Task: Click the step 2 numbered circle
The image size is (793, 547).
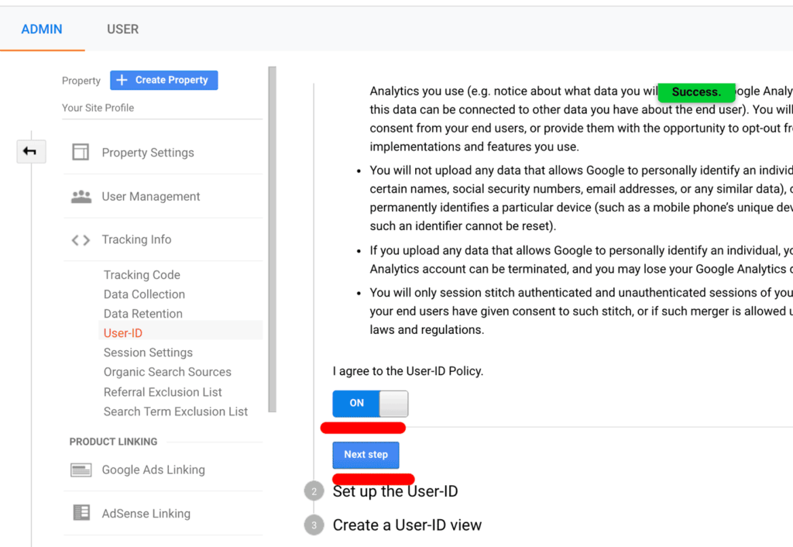Action: 314,490
